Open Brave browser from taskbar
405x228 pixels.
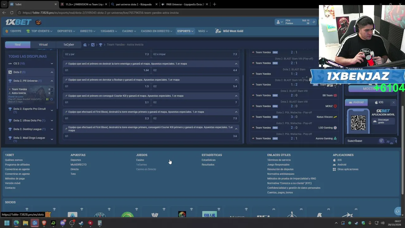tap(44, 223)
